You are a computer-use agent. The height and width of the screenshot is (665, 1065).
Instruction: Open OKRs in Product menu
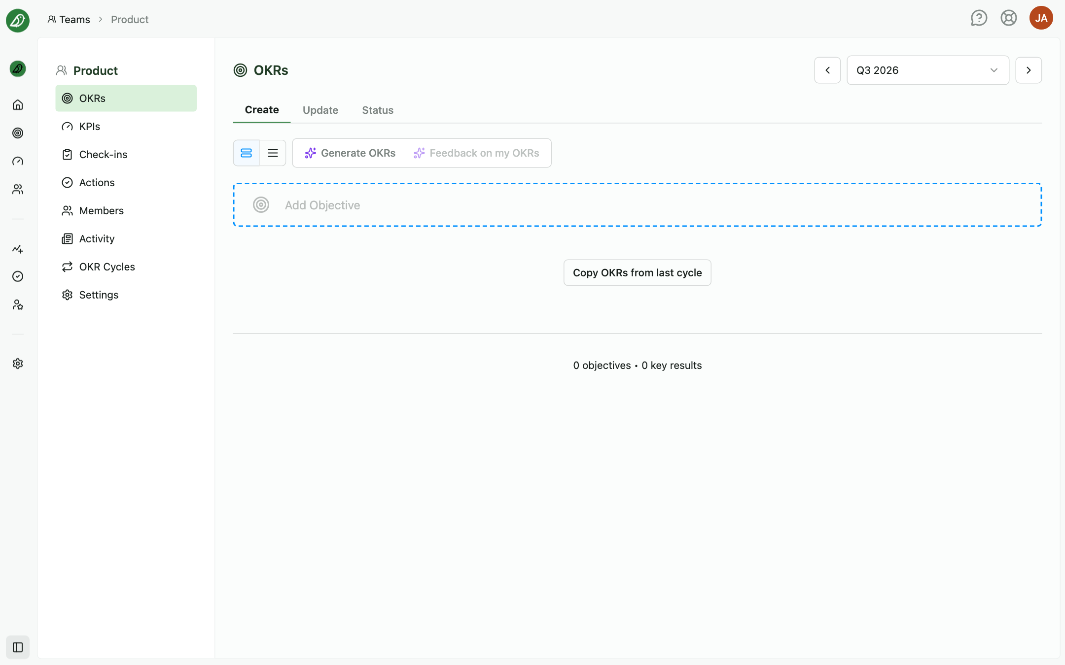pyautogui.click(x=126, y=99)
